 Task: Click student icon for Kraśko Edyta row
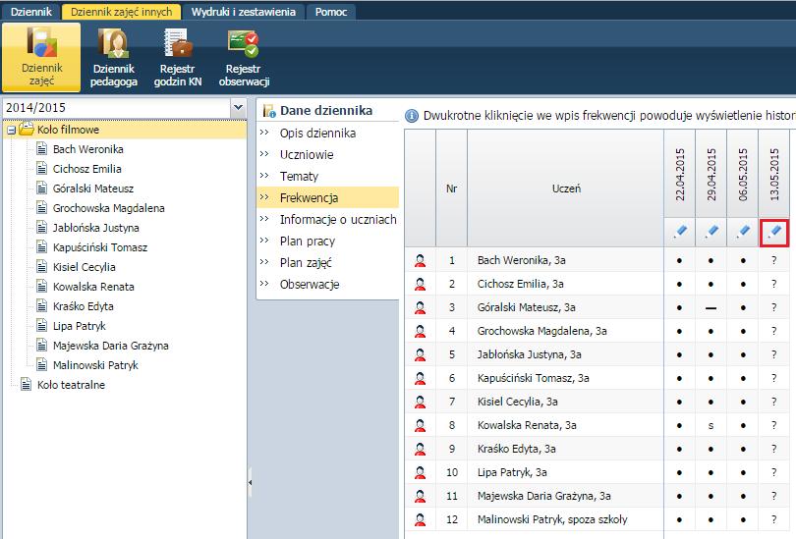[420, 450]
